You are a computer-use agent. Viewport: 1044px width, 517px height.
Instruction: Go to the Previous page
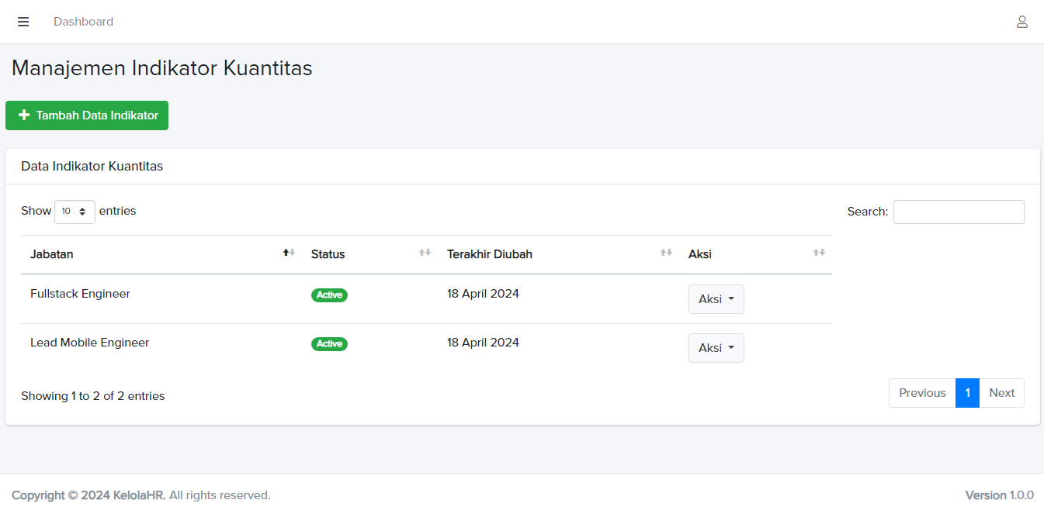tap(922, 393)
